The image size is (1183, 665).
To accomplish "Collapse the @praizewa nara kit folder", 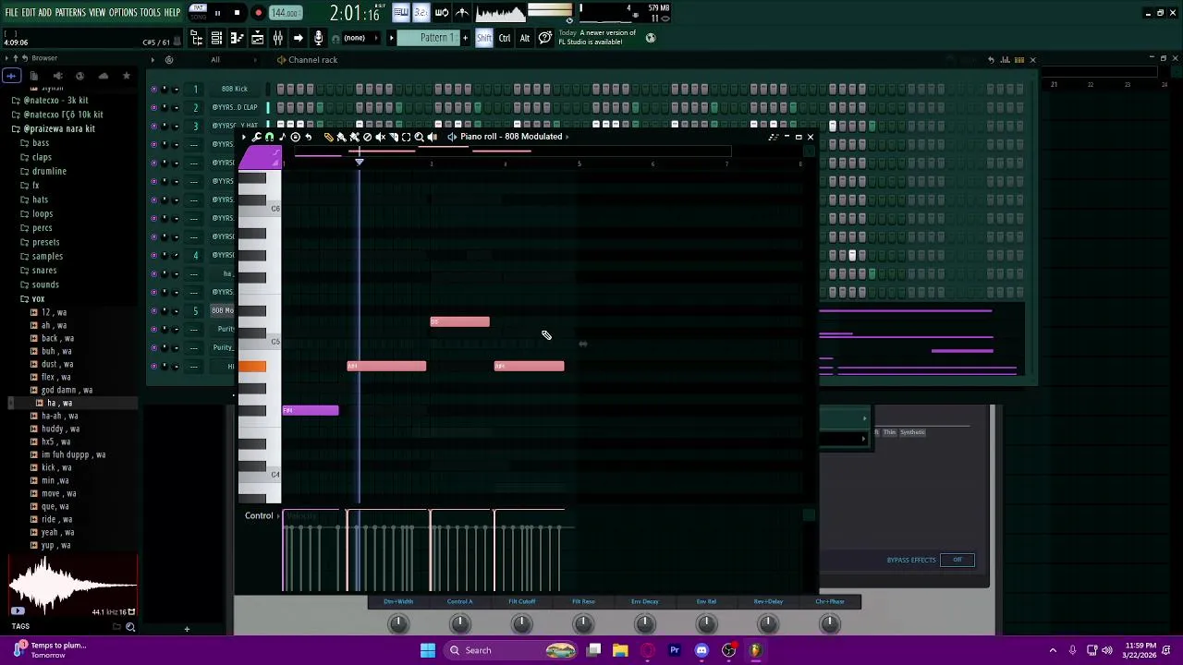I will tap(54, 128).
